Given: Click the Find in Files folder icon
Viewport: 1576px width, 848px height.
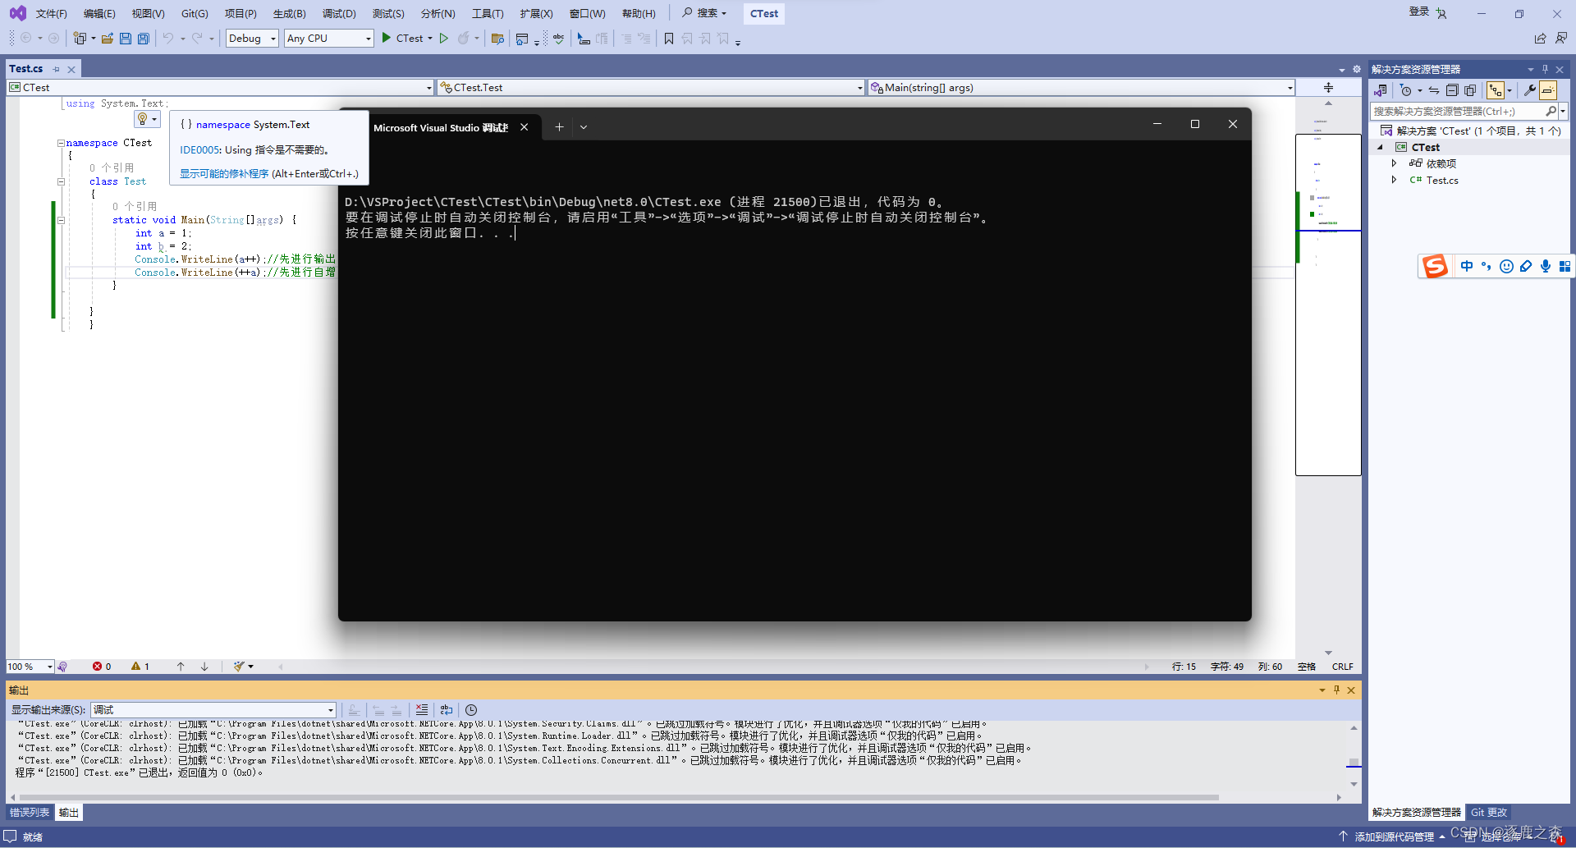Looking at the screenshot, I should pyautogui.click(x=497, y=39).
